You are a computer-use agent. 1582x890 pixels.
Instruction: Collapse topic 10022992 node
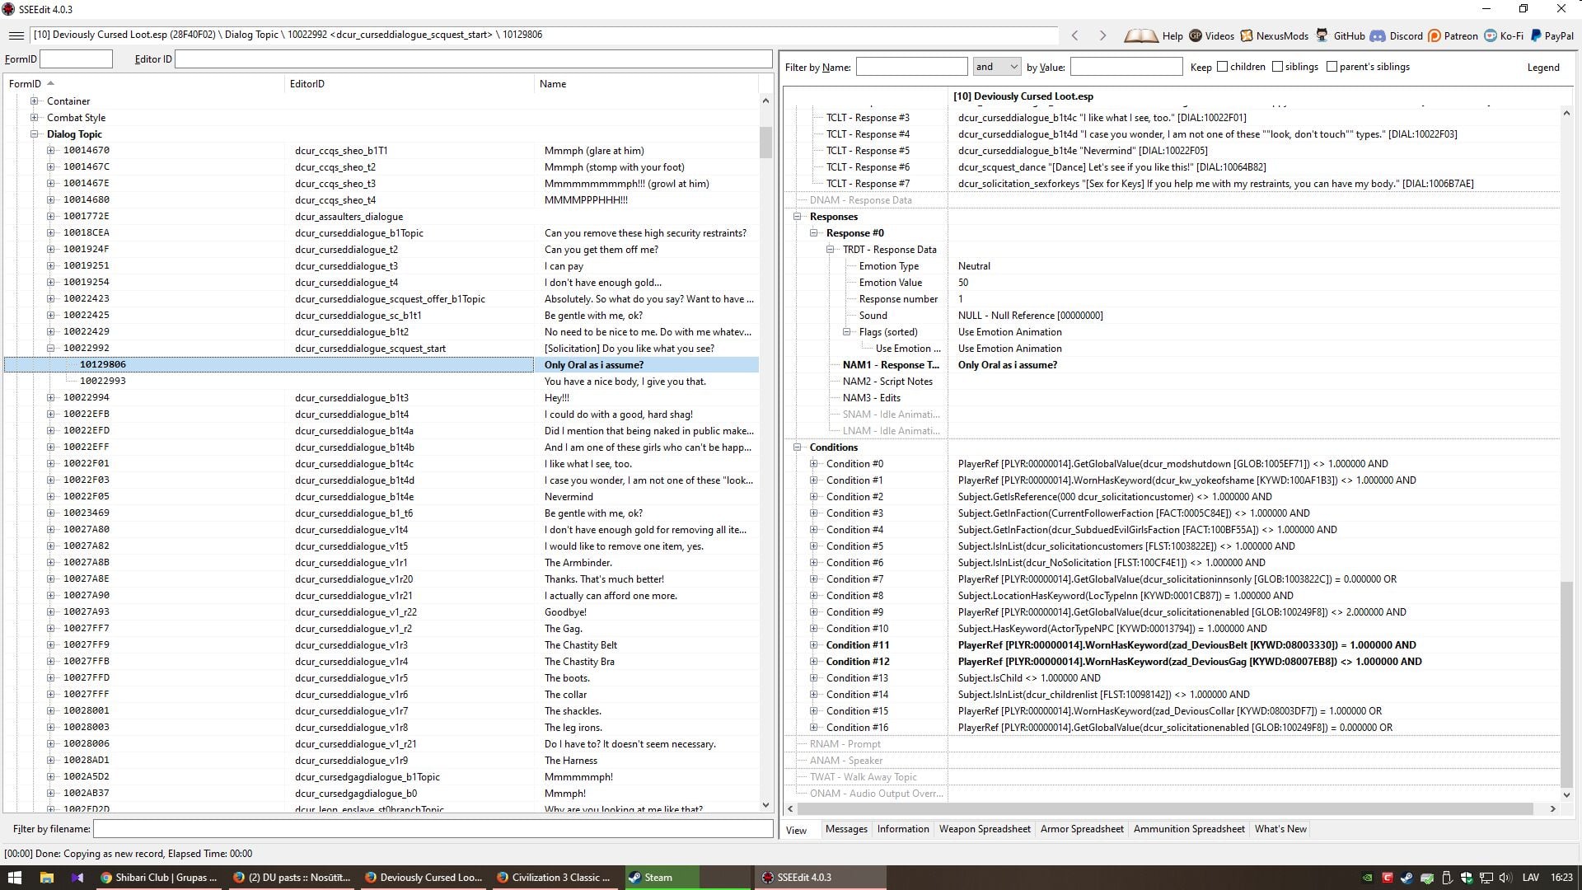[51, 349]
